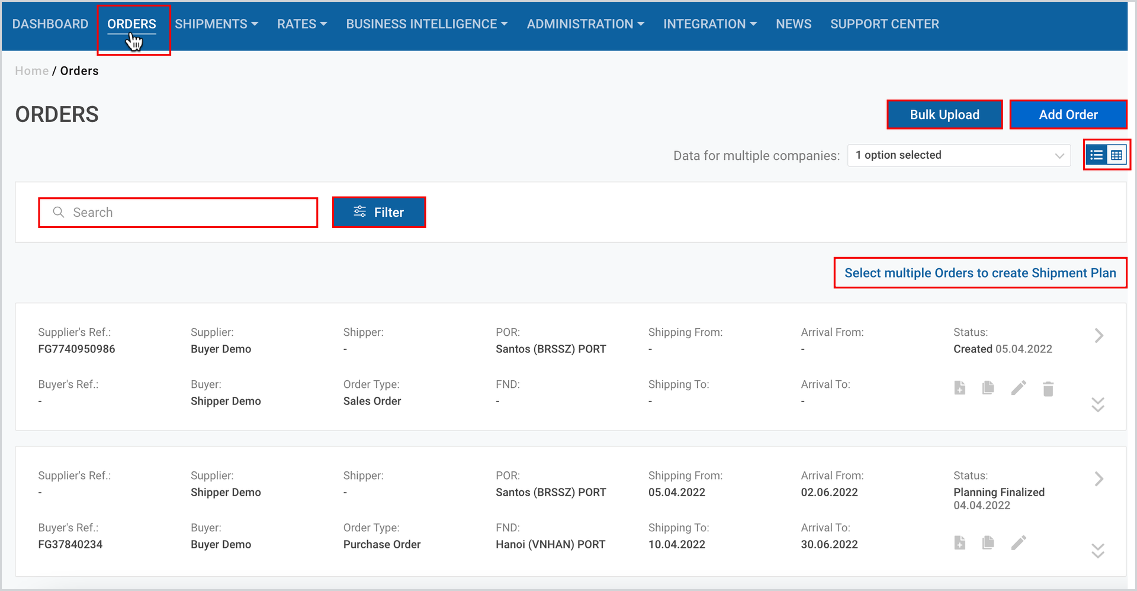Open the Shipments menu
Screen dimensions: 1137x591
(216, 24)
